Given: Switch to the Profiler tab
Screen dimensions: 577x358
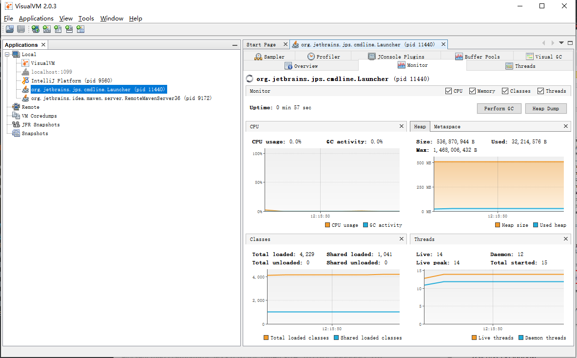Looking at the screenshot, I should (x=324, y=57).
